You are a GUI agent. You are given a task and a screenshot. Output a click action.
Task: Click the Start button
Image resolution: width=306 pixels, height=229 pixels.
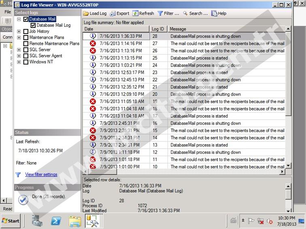11,221
